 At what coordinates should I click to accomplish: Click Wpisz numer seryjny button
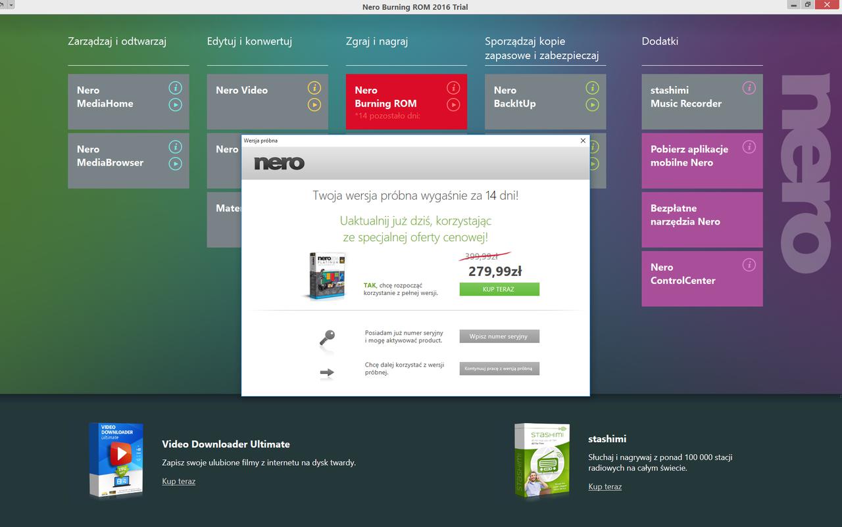499,336
